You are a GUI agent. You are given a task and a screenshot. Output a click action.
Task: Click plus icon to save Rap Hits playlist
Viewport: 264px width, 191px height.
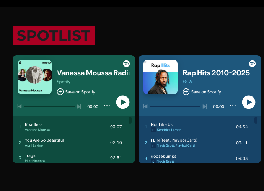pyautogui.click(x=186, y=92)
